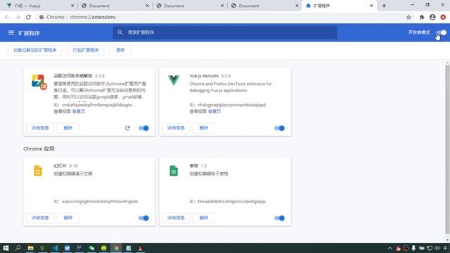Bookmark this page with star icon
450x253 pixels.
pos(409,17)
